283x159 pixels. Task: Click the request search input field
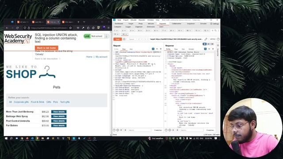(x=140, y=130)
